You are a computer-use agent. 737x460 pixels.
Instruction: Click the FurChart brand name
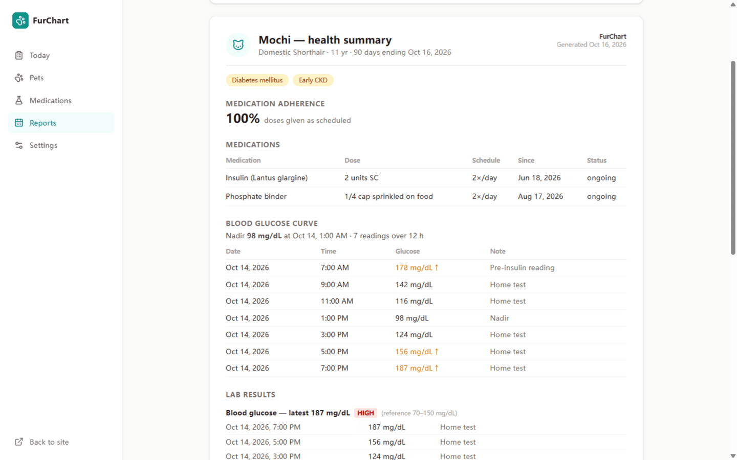click(51, 20)
